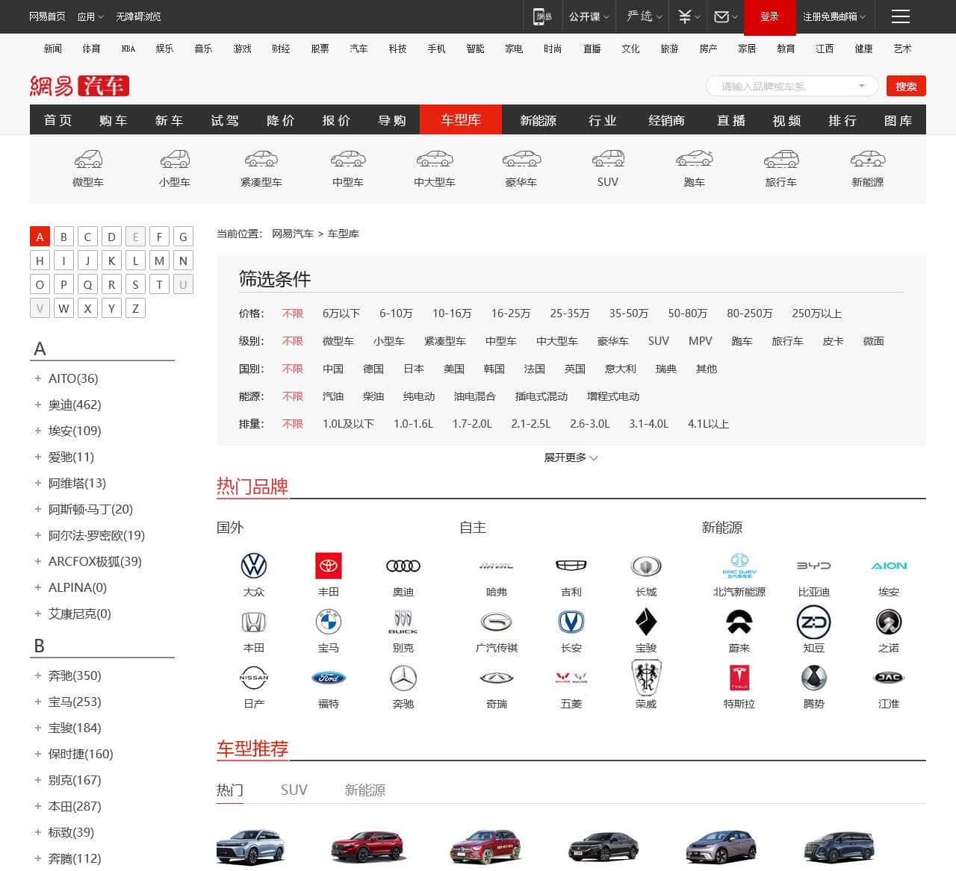Go to the 首页 navigation tab

pos(58,120)
